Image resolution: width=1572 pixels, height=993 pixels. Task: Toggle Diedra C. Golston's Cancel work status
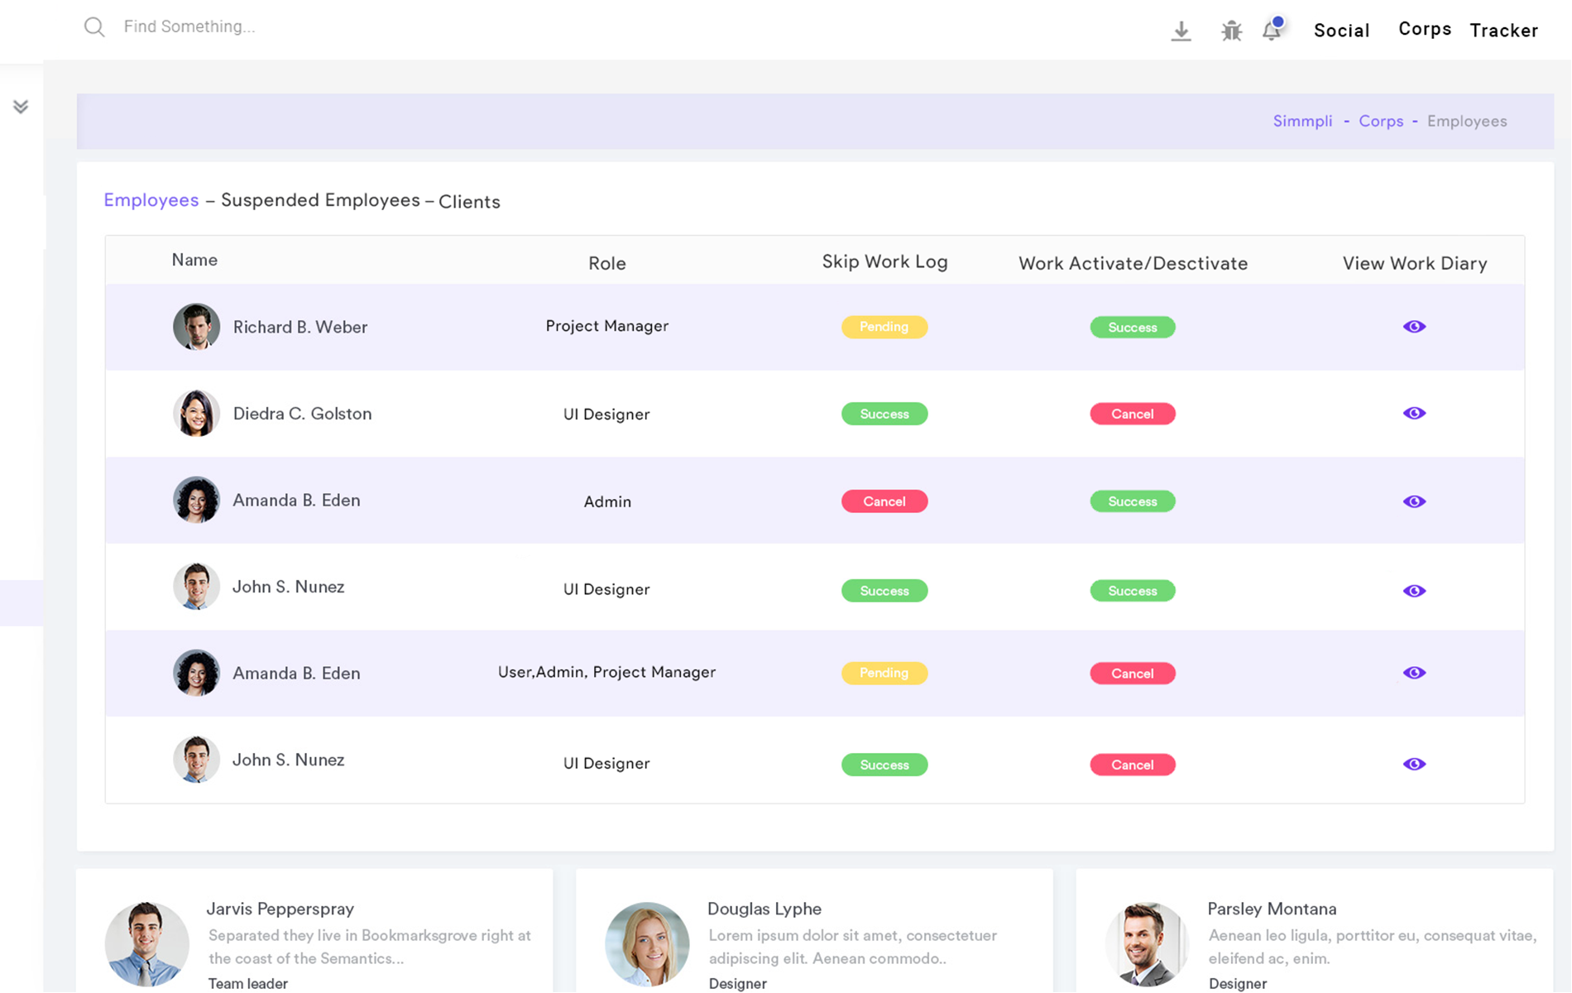[x=1132, y=414]
